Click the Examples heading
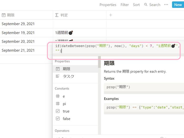Screen dimensions: 184x138 [111, 99]
